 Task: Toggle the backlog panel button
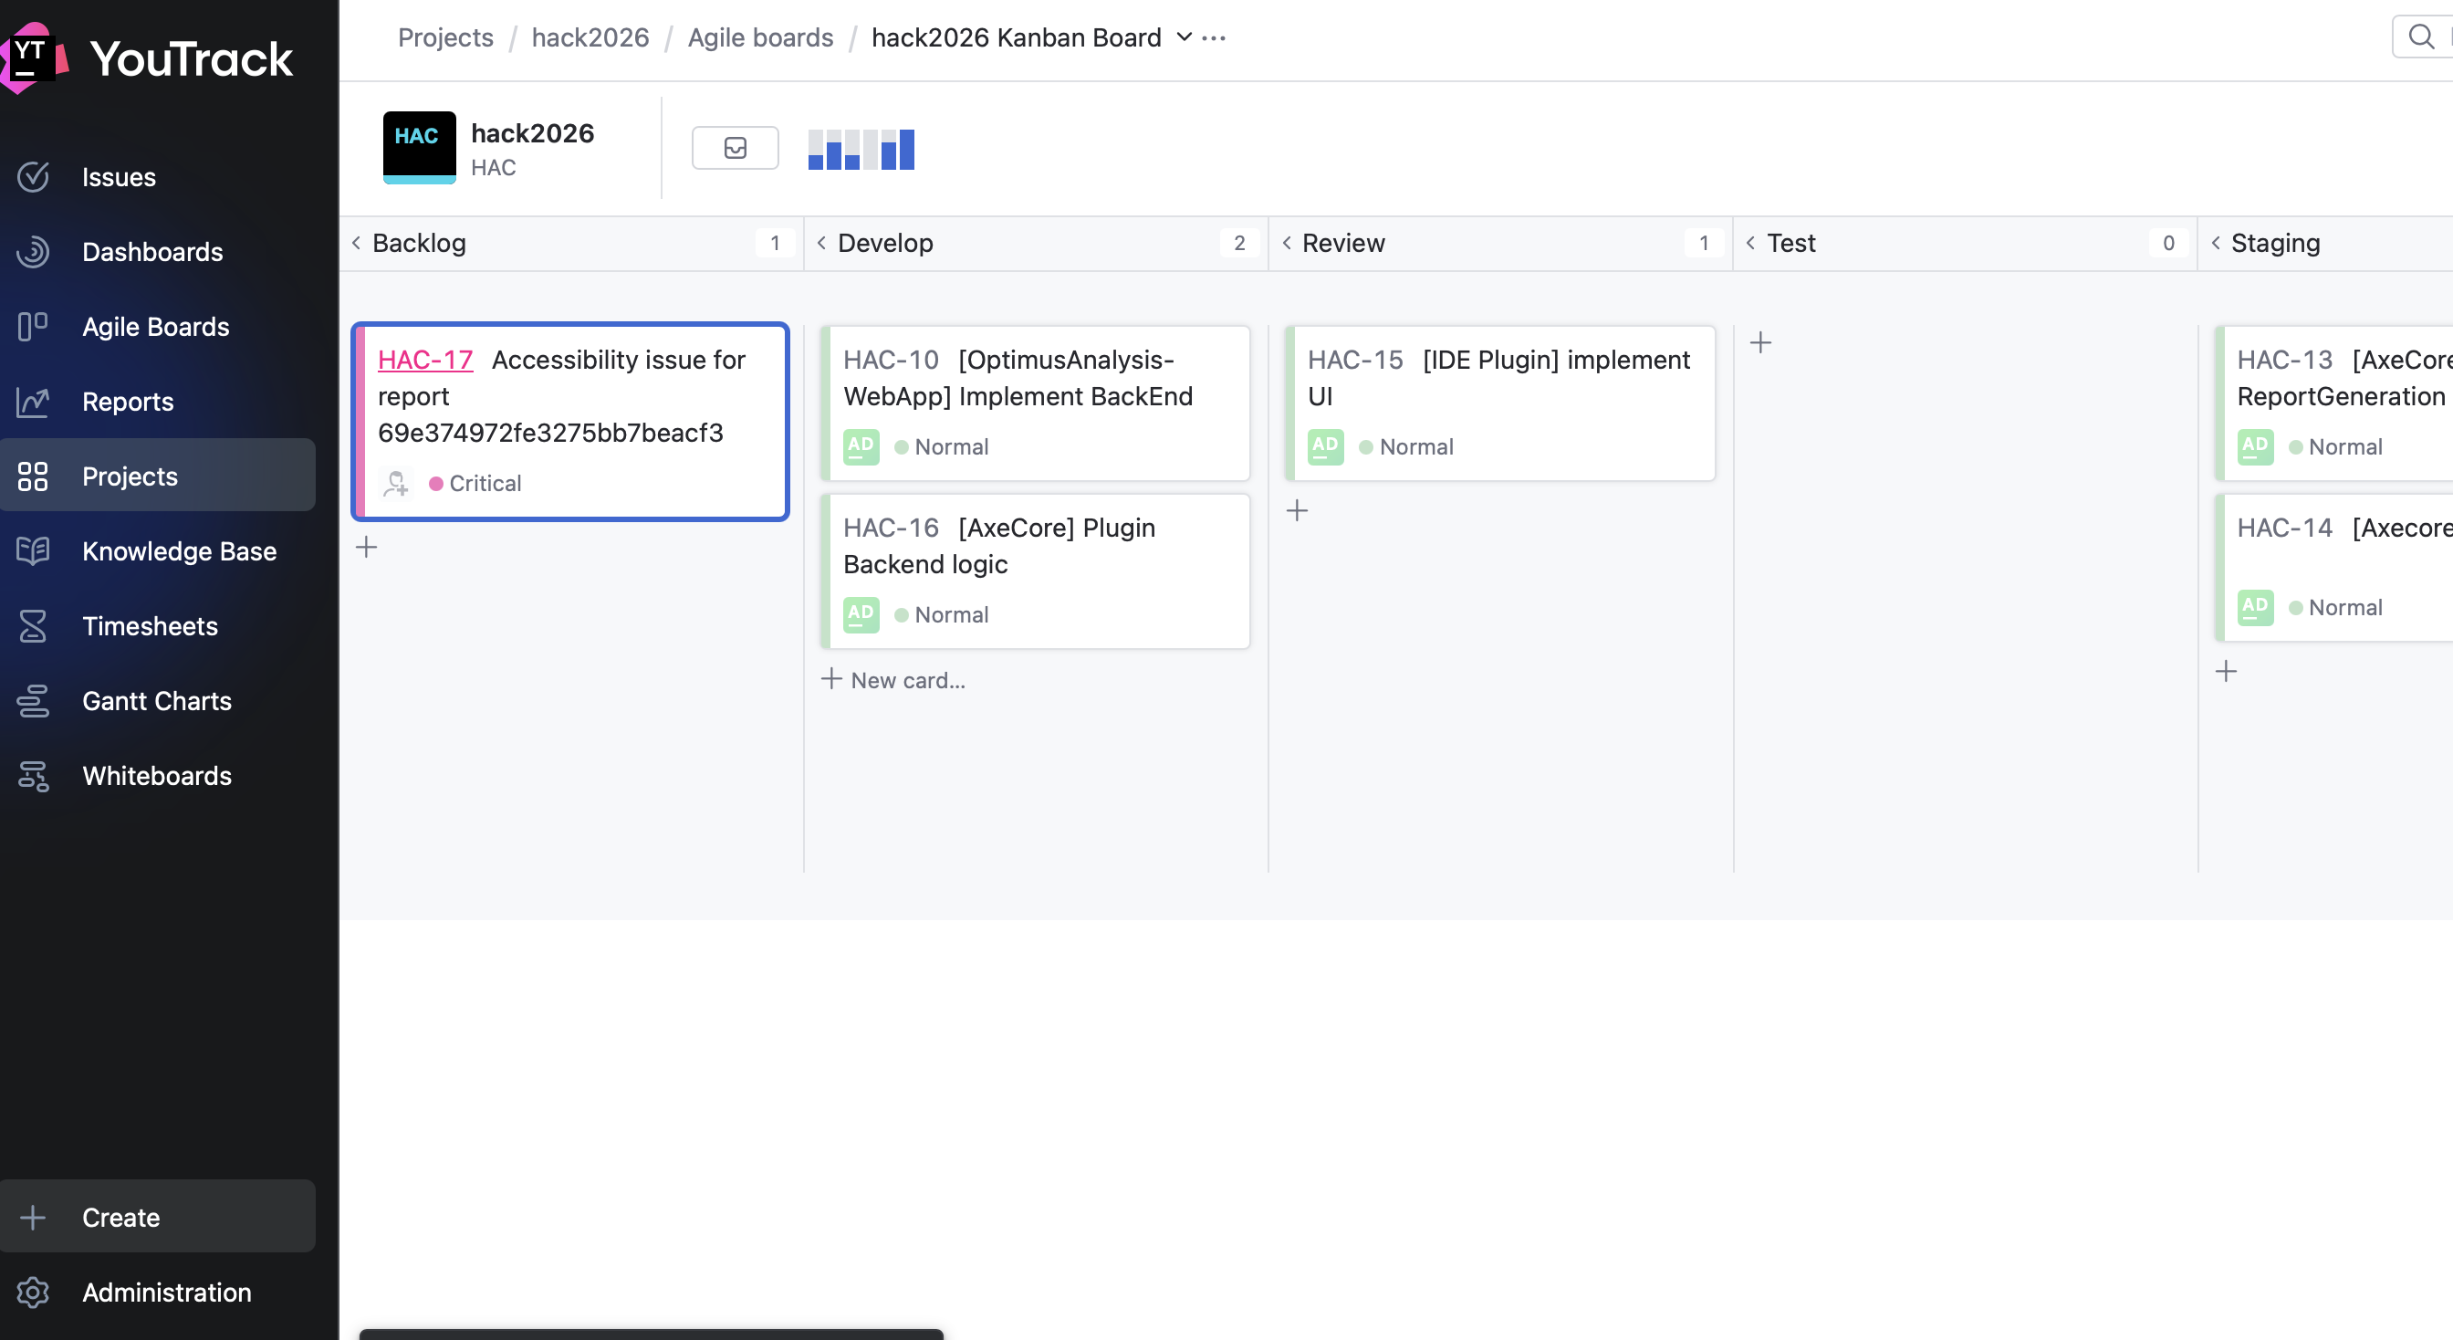point(735,148)
